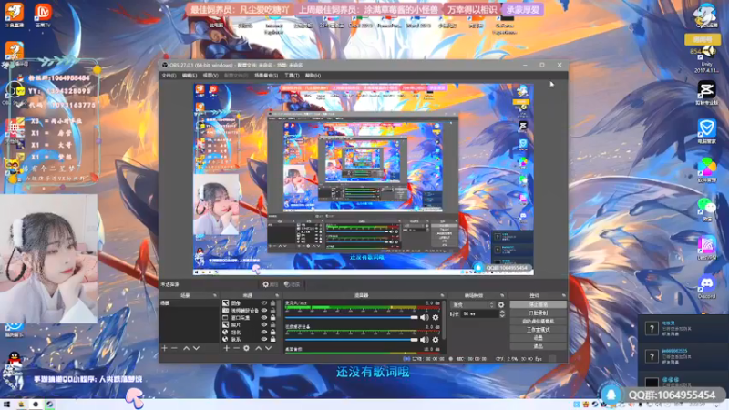This screenshot has width=729, height=410.
Task: Remove the selected scene with minus icon
Action: coord(174,348)
